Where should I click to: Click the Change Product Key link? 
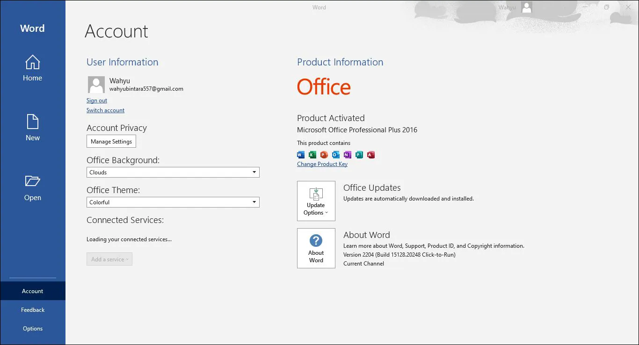point(322,164)
